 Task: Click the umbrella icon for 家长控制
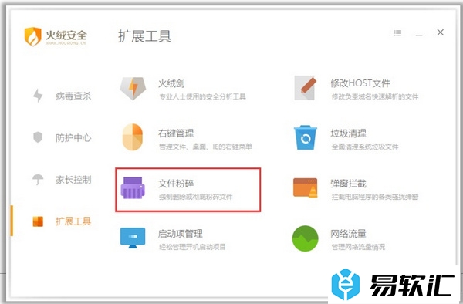(38, 179)
